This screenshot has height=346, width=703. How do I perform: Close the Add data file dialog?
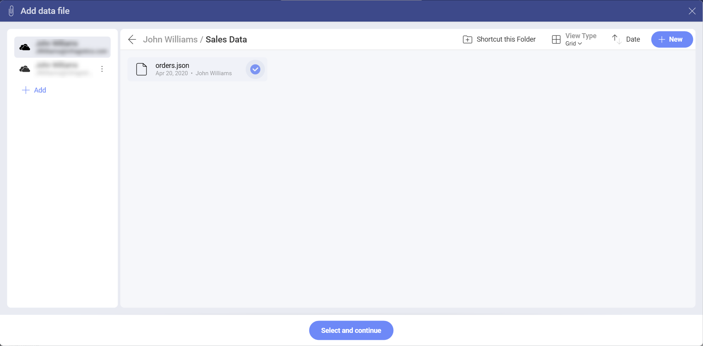692,11
